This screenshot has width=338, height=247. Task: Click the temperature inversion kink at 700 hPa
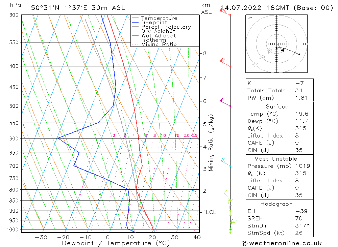coord(142,166)
